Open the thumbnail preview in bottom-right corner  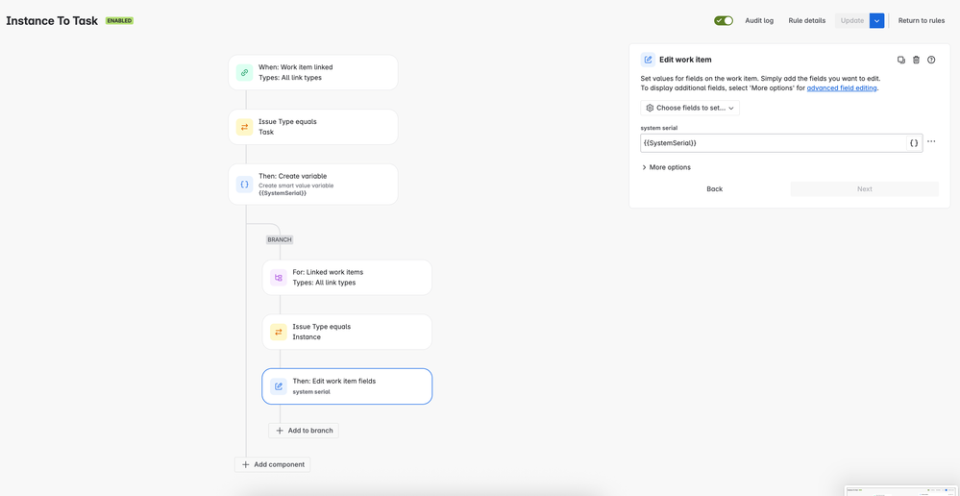tap(901, 490)
